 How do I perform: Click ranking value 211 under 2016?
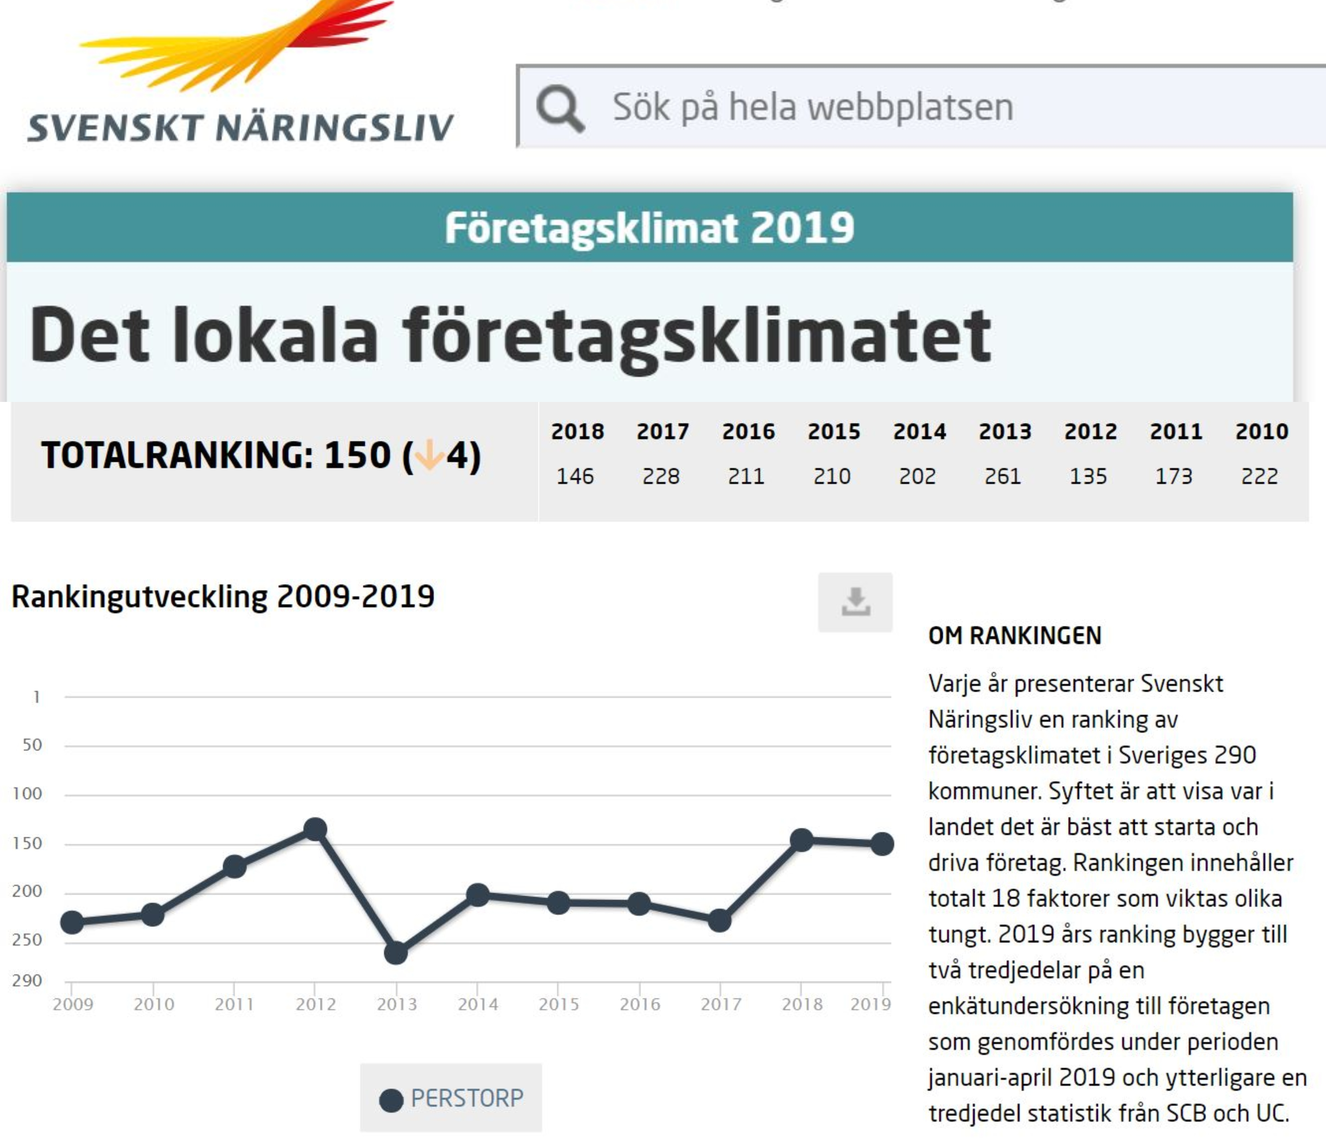pos(745,476)
